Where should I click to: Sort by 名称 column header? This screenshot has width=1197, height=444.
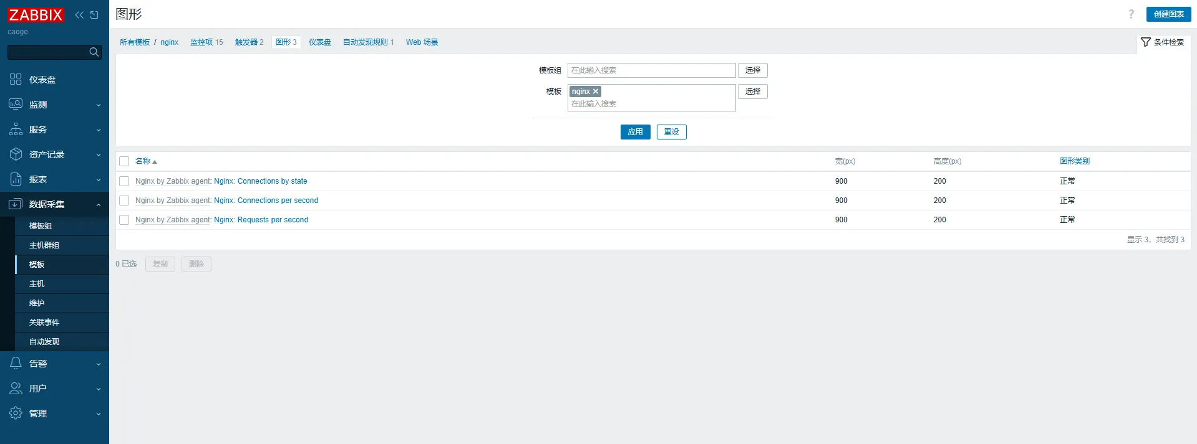146,161
